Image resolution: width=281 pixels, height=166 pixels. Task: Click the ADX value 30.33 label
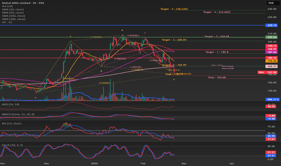271,107
